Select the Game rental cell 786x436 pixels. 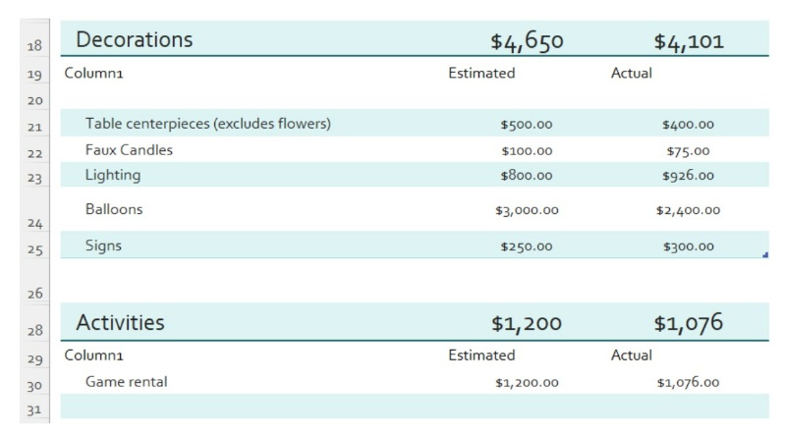pyautogui.click(x=126, y=381)
